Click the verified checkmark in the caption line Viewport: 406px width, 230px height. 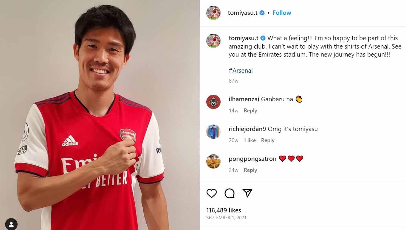click(263, 38)
